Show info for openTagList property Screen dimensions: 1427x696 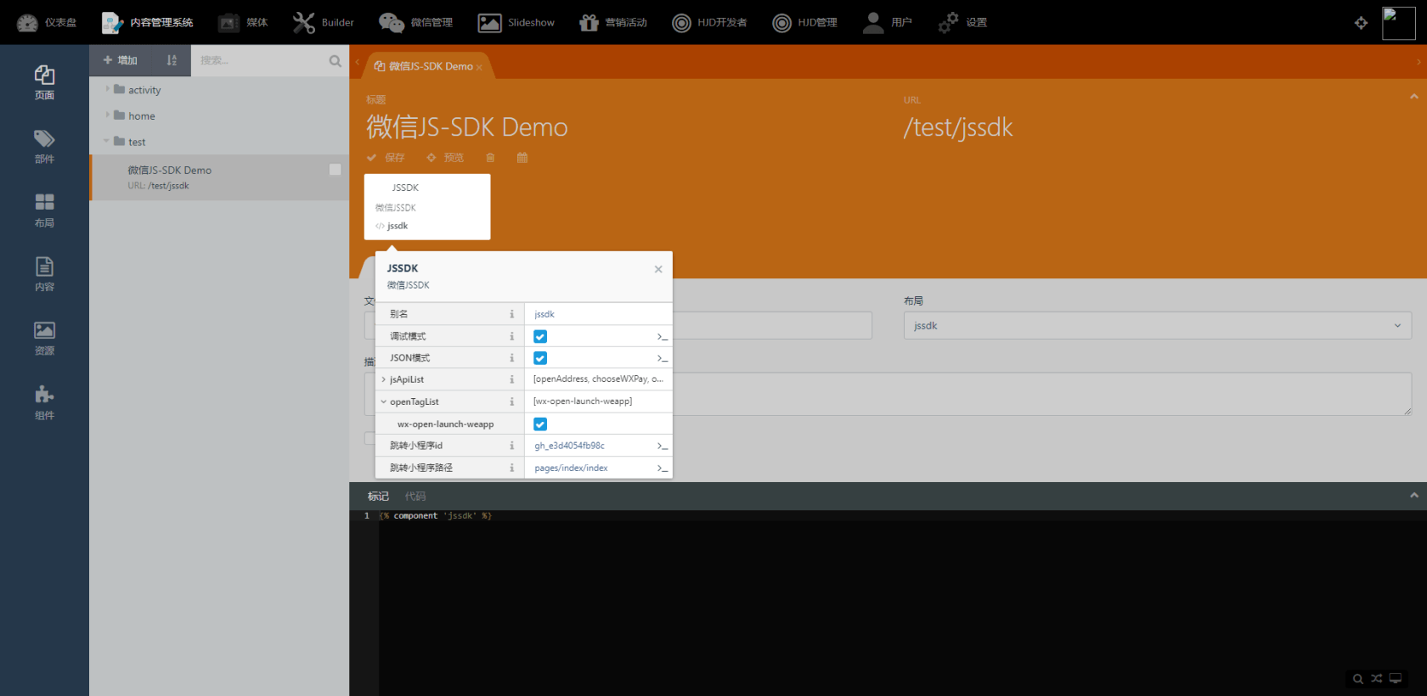point(511,401)
